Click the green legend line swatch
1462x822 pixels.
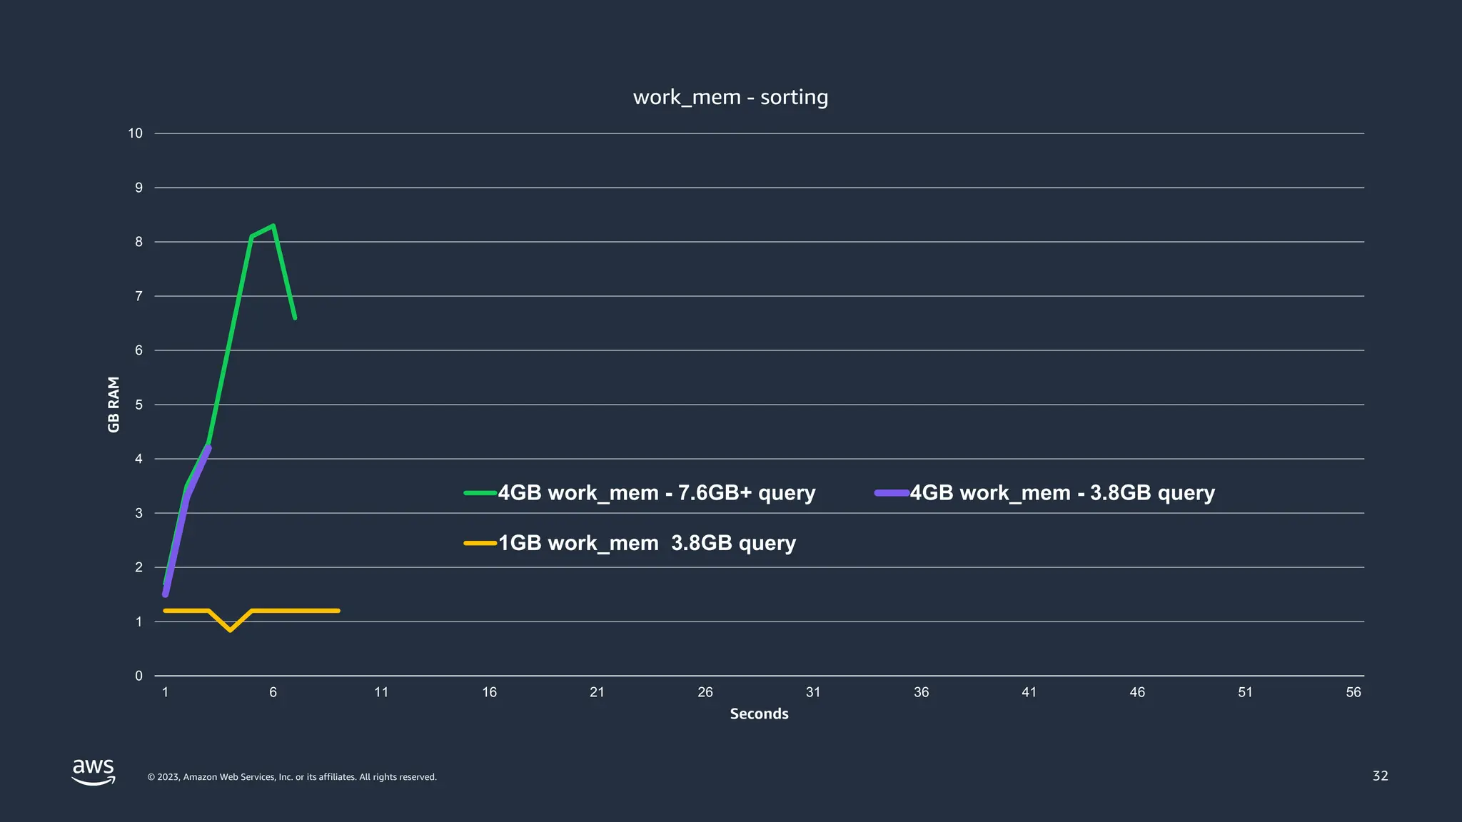click(x=480, y=493)
